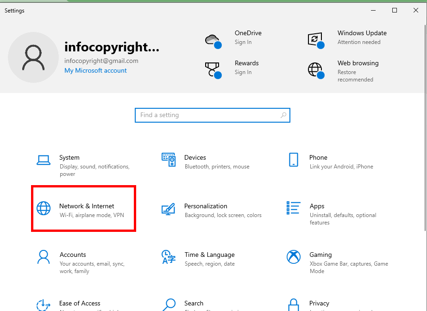Open the Gaming settings title
427x311 pixels.
click(320, 255)
